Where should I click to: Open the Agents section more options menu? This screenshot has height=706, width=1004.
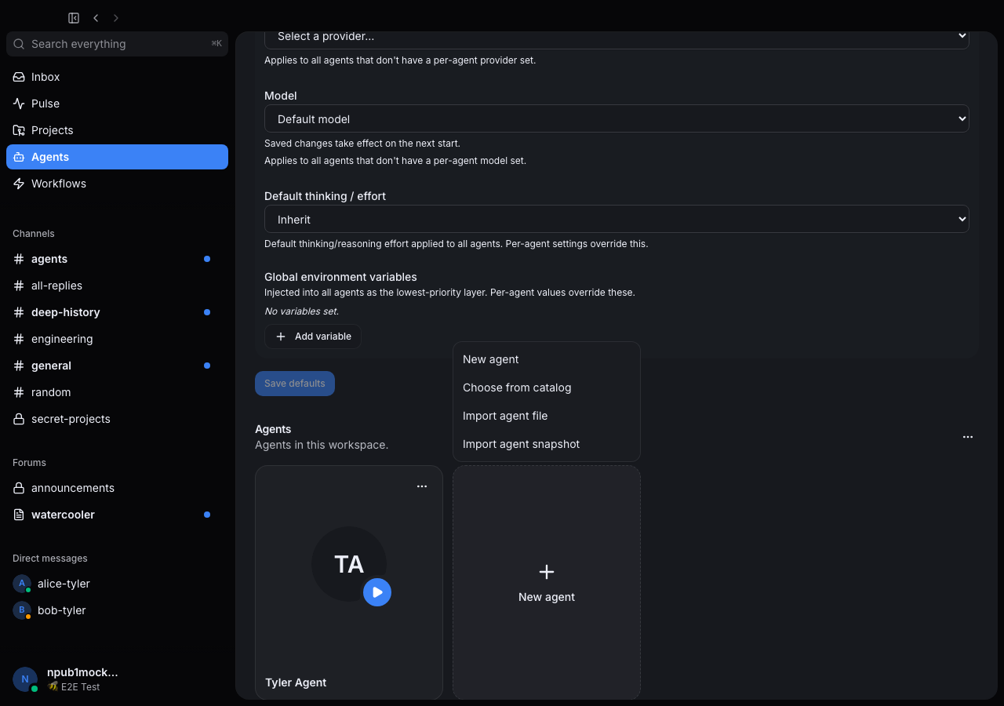(x=968, y=437)
